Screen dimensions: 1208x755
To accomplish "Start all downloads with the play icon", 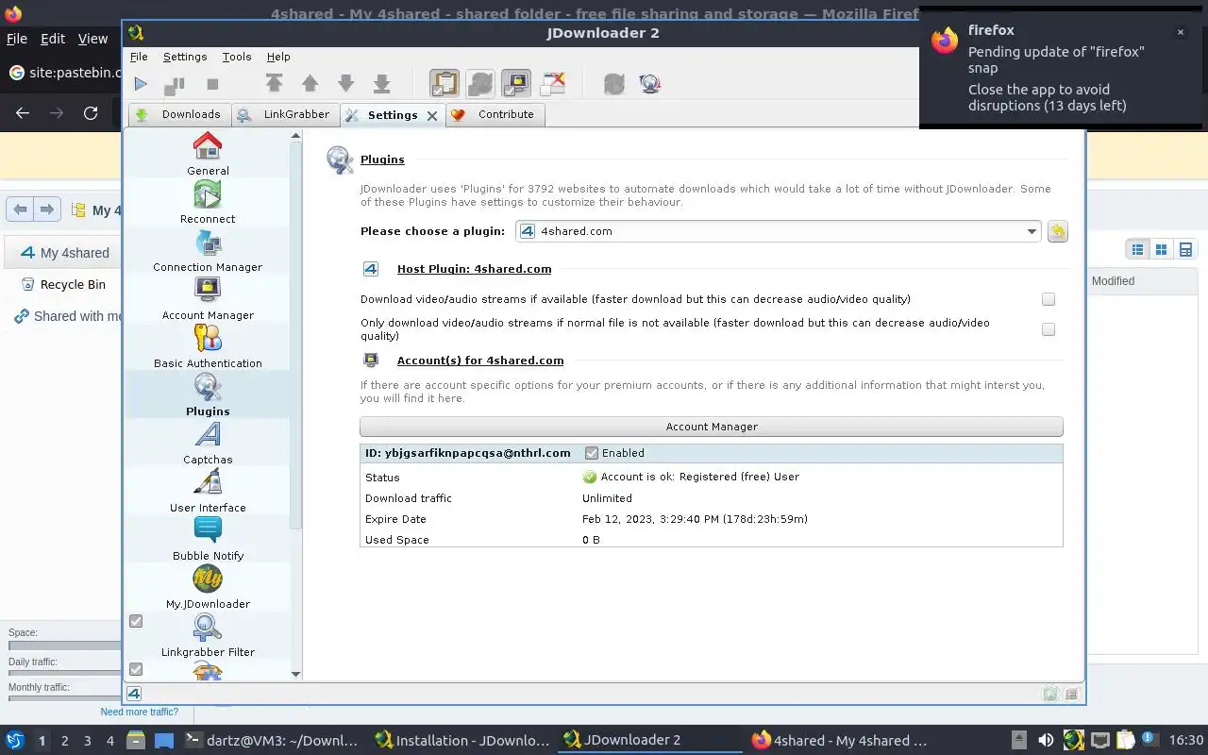I will pos(141,84).
